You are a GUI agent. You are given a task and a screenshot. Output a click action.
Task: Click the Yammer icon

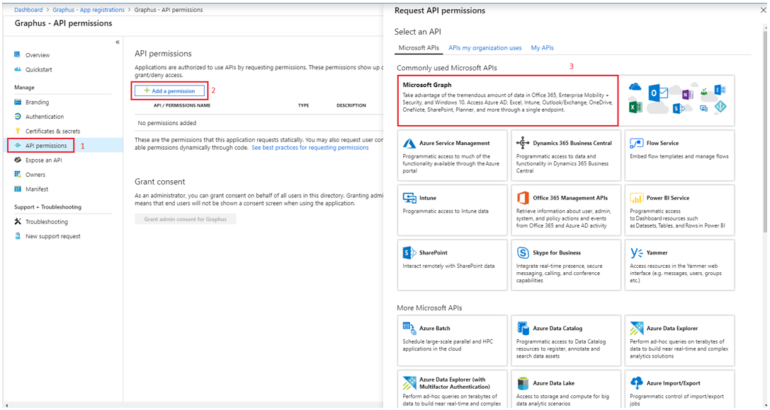pos(636,253)
